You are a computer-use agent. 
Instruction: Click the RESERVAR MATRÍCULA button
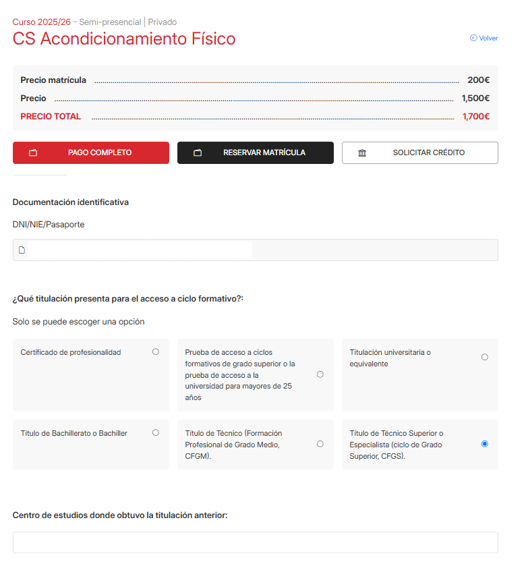pos(256,153)
